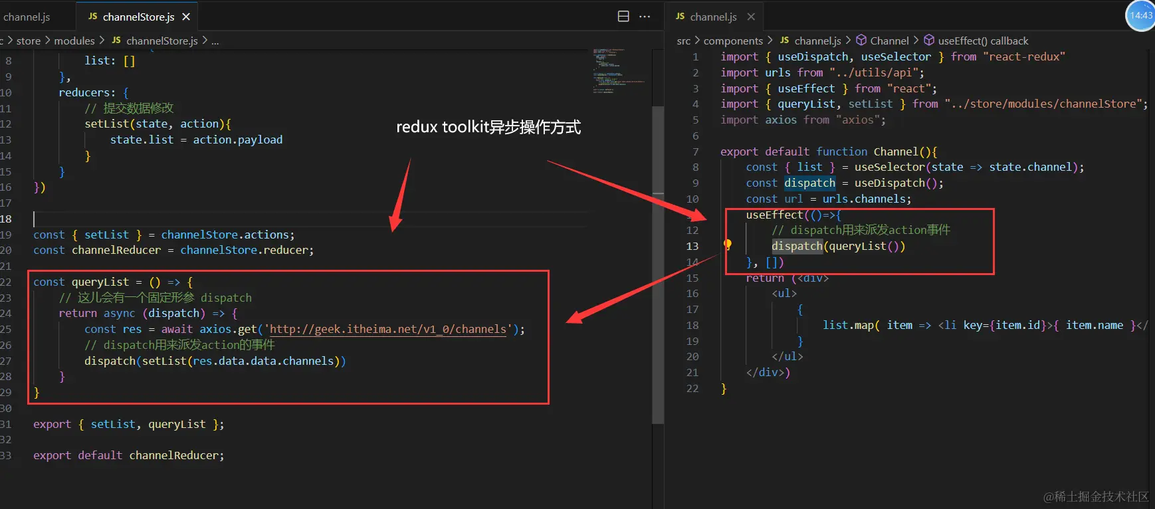Screen dimensions: 1155x509
Task: Click the lightbulb code action icon
Action: [x=728, y=245]
